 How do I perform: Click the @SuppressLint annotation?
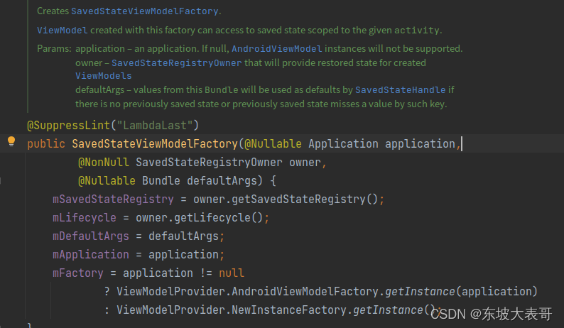[68, 125]
